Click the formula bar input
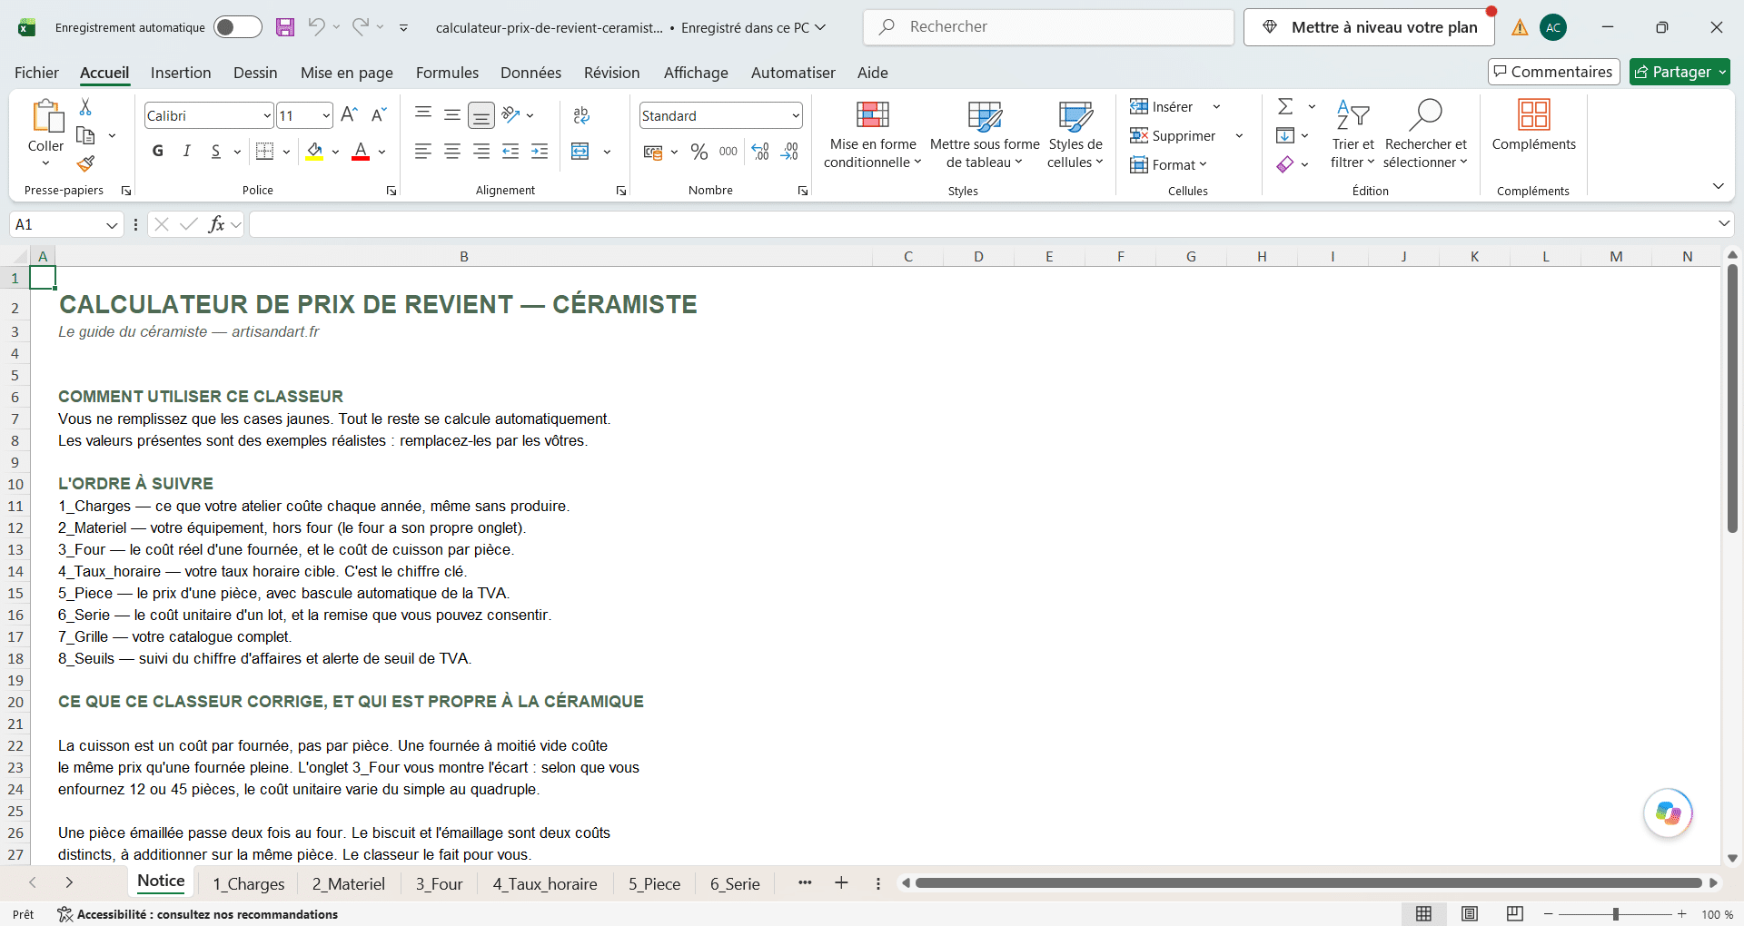 coord(983,224)
